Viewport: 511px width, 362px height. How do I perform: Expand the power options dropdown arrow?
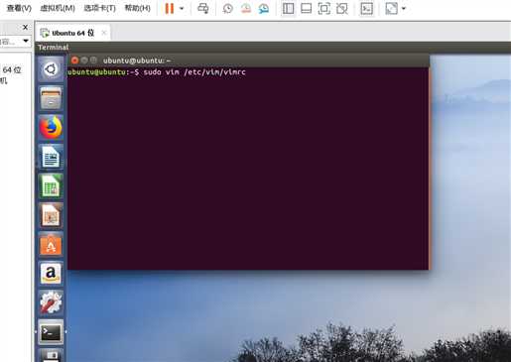tap(182, 8)
